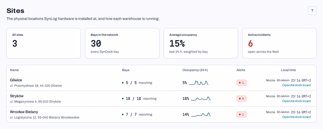The image size is (323, 129).
Task: Click the Alerts column header
Action: tap(241, 70)
